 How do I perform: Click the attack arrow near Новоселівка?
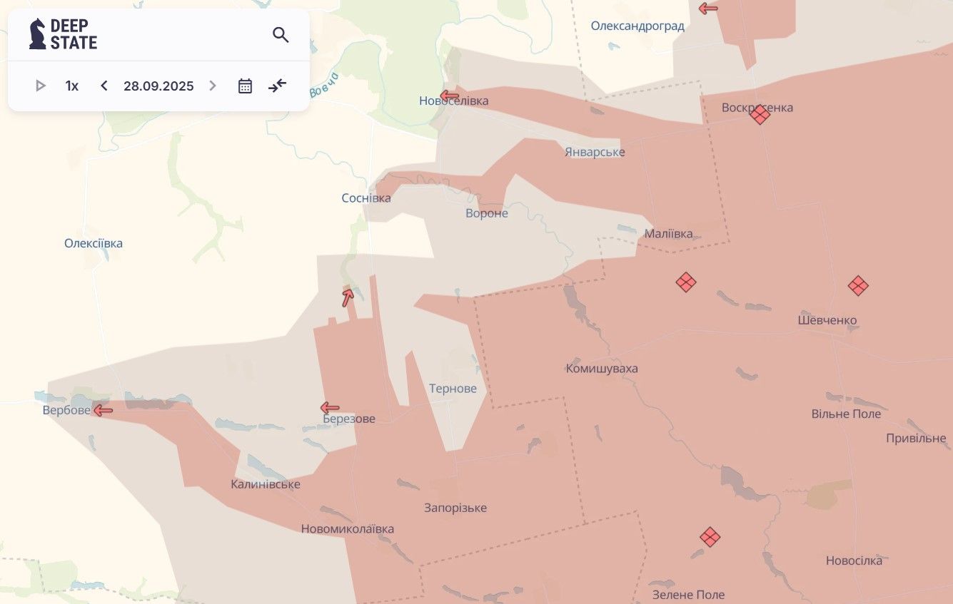(x=450, y=96)
